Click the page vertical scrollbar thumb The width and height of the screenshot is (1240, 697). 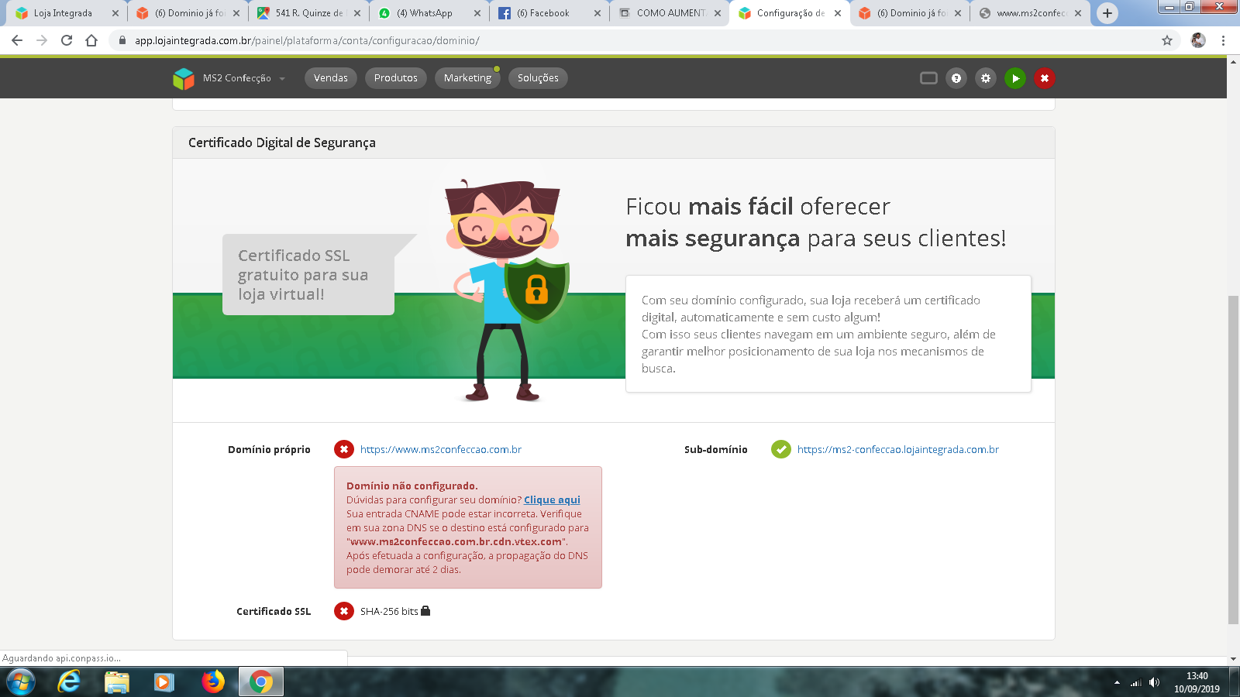point(1233,460)
